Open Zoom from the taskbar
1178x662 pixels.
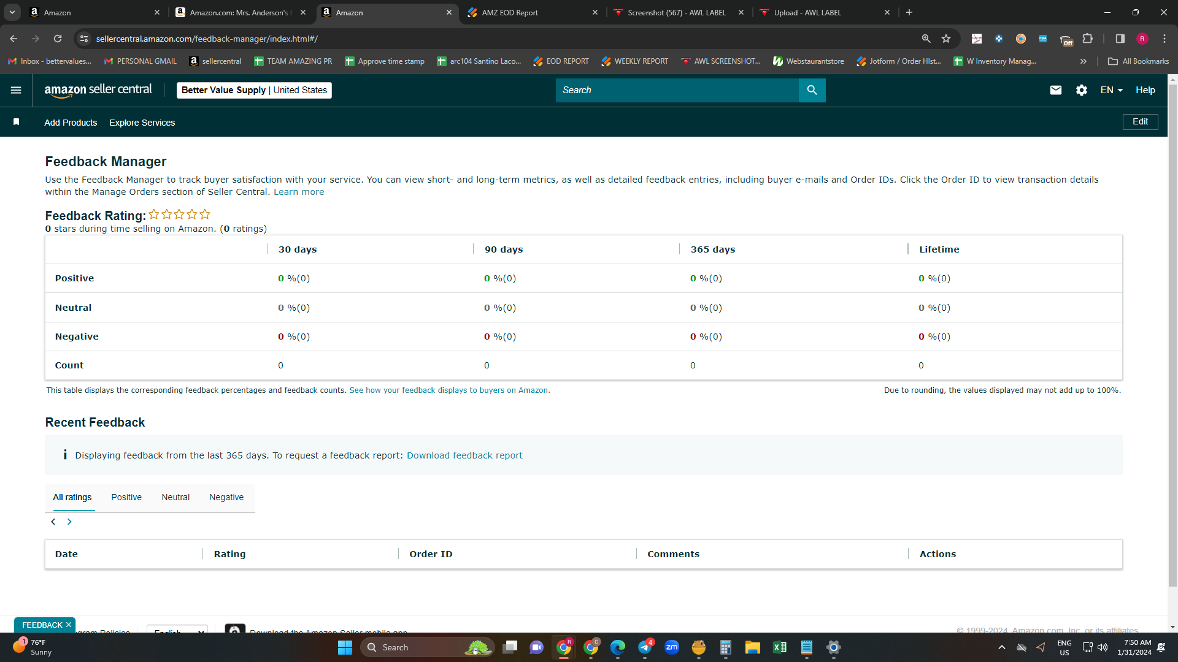(672, 647)
